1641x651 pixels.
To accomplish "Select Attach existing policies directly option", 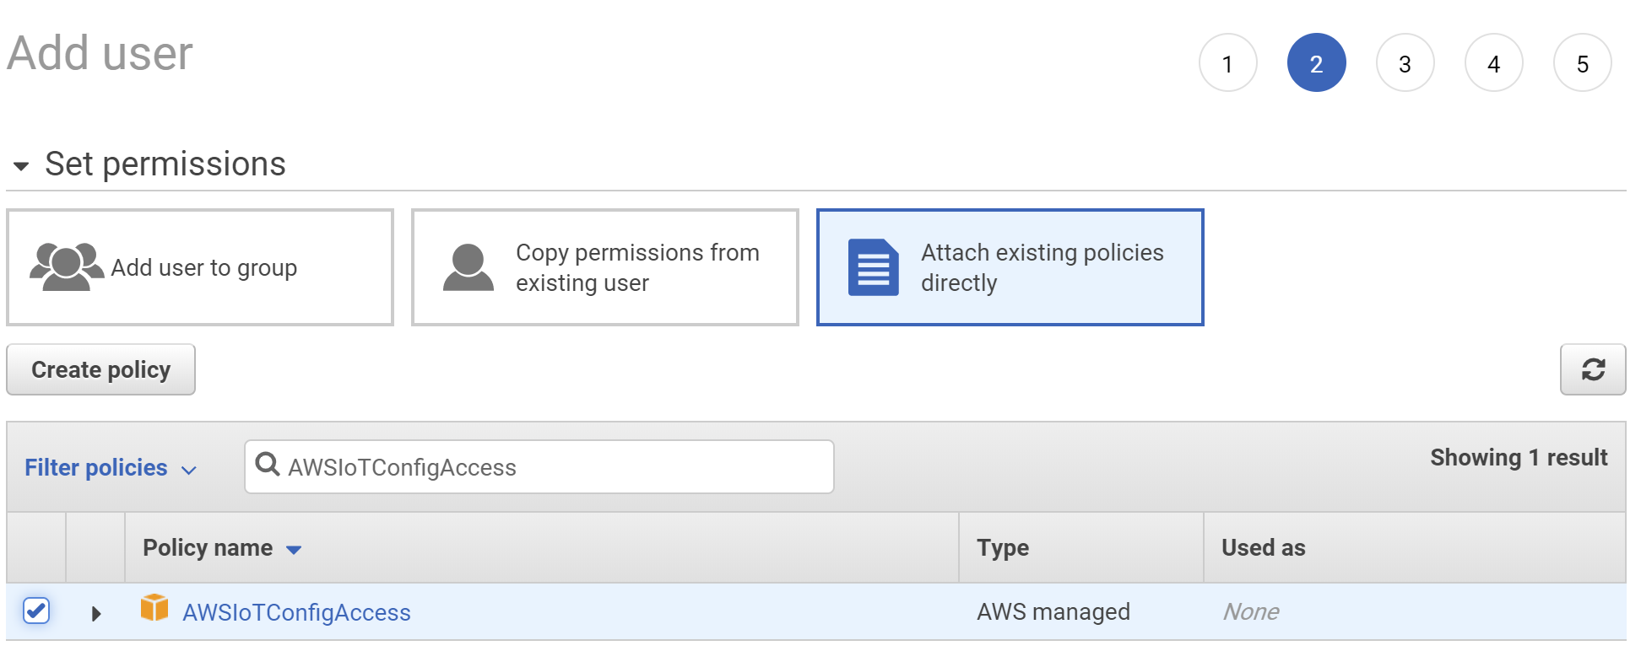I will (x=1010, y=267).
